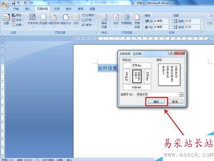Increase 段前 spacing with up spinner
This screenshot has height=161, width=214.
201,20
